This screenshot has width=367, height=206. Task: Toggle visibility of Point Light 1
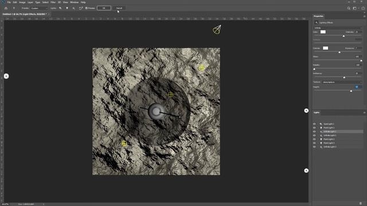pos(314,128)
